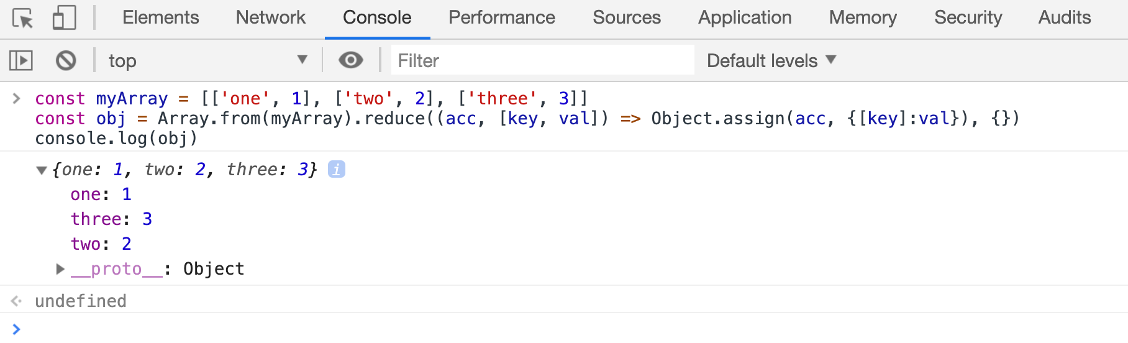Expand the __proto__ Object entry
This screenshot has width=1128, height=343.
pyautogui.click(x=60, y=269)
